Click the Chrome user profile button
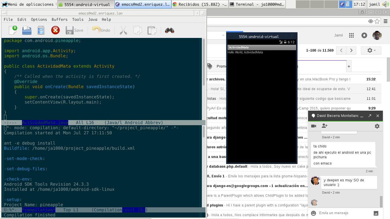This screenshot has height=219, width=390. coord(362,12)
